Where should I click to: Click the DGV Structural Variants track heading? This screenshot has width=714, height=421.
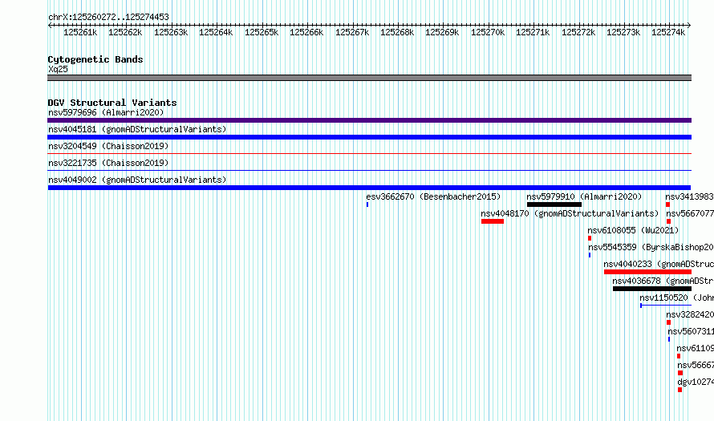(x=112, y=103)
